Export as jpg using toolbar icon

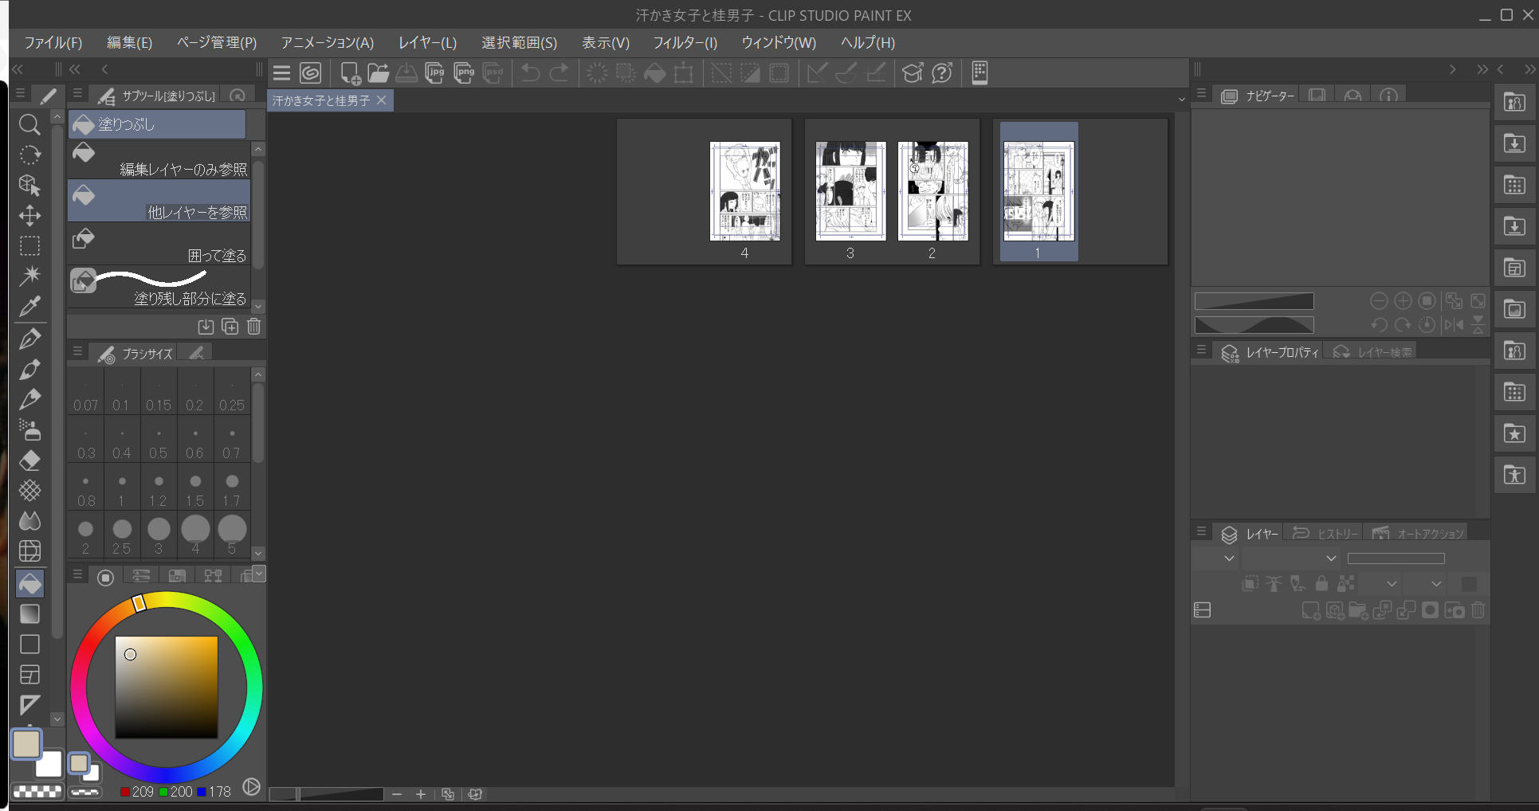coord(435,73)
